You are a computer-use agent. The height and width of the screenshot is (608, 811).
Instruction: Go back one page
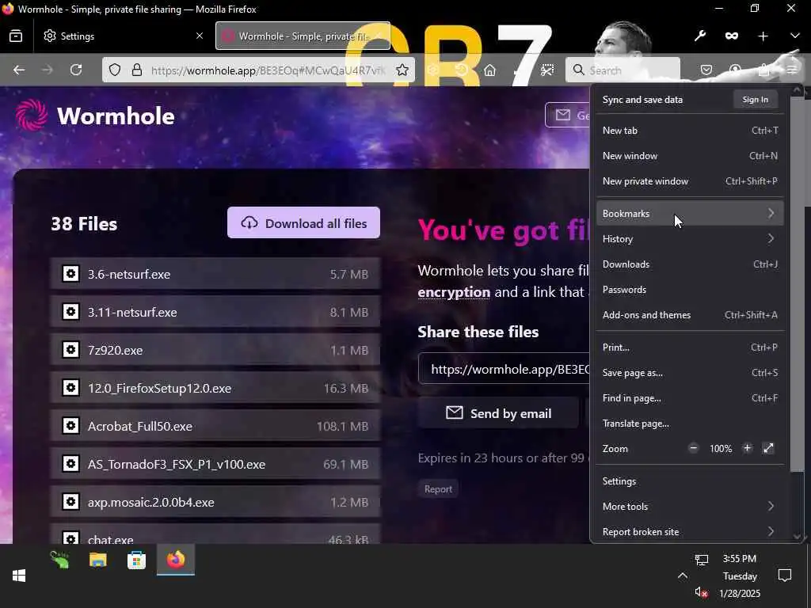(x=19, y=70)
